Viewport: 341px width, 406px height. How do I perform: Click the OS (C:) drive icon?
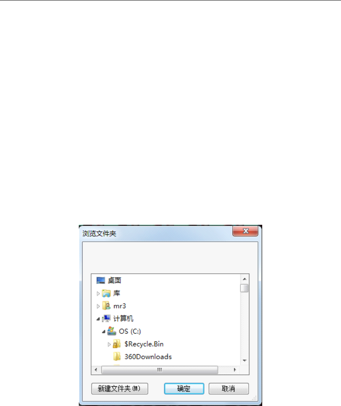point(112,331)
